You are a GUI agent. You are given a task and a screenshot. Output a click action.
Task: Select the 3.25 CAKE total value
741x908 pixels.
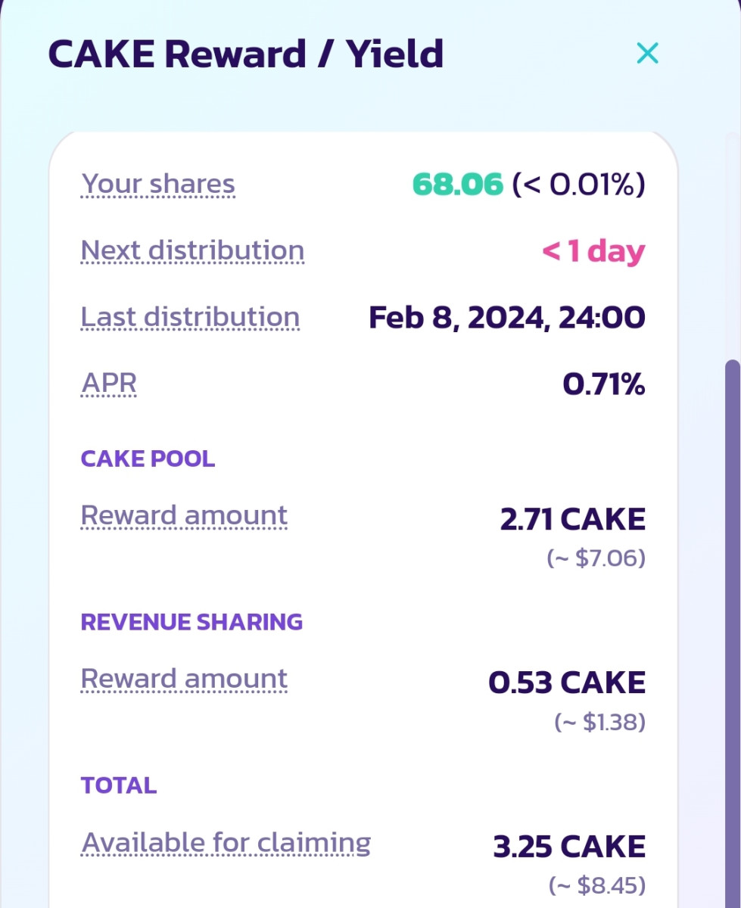[x=569, y=847]
